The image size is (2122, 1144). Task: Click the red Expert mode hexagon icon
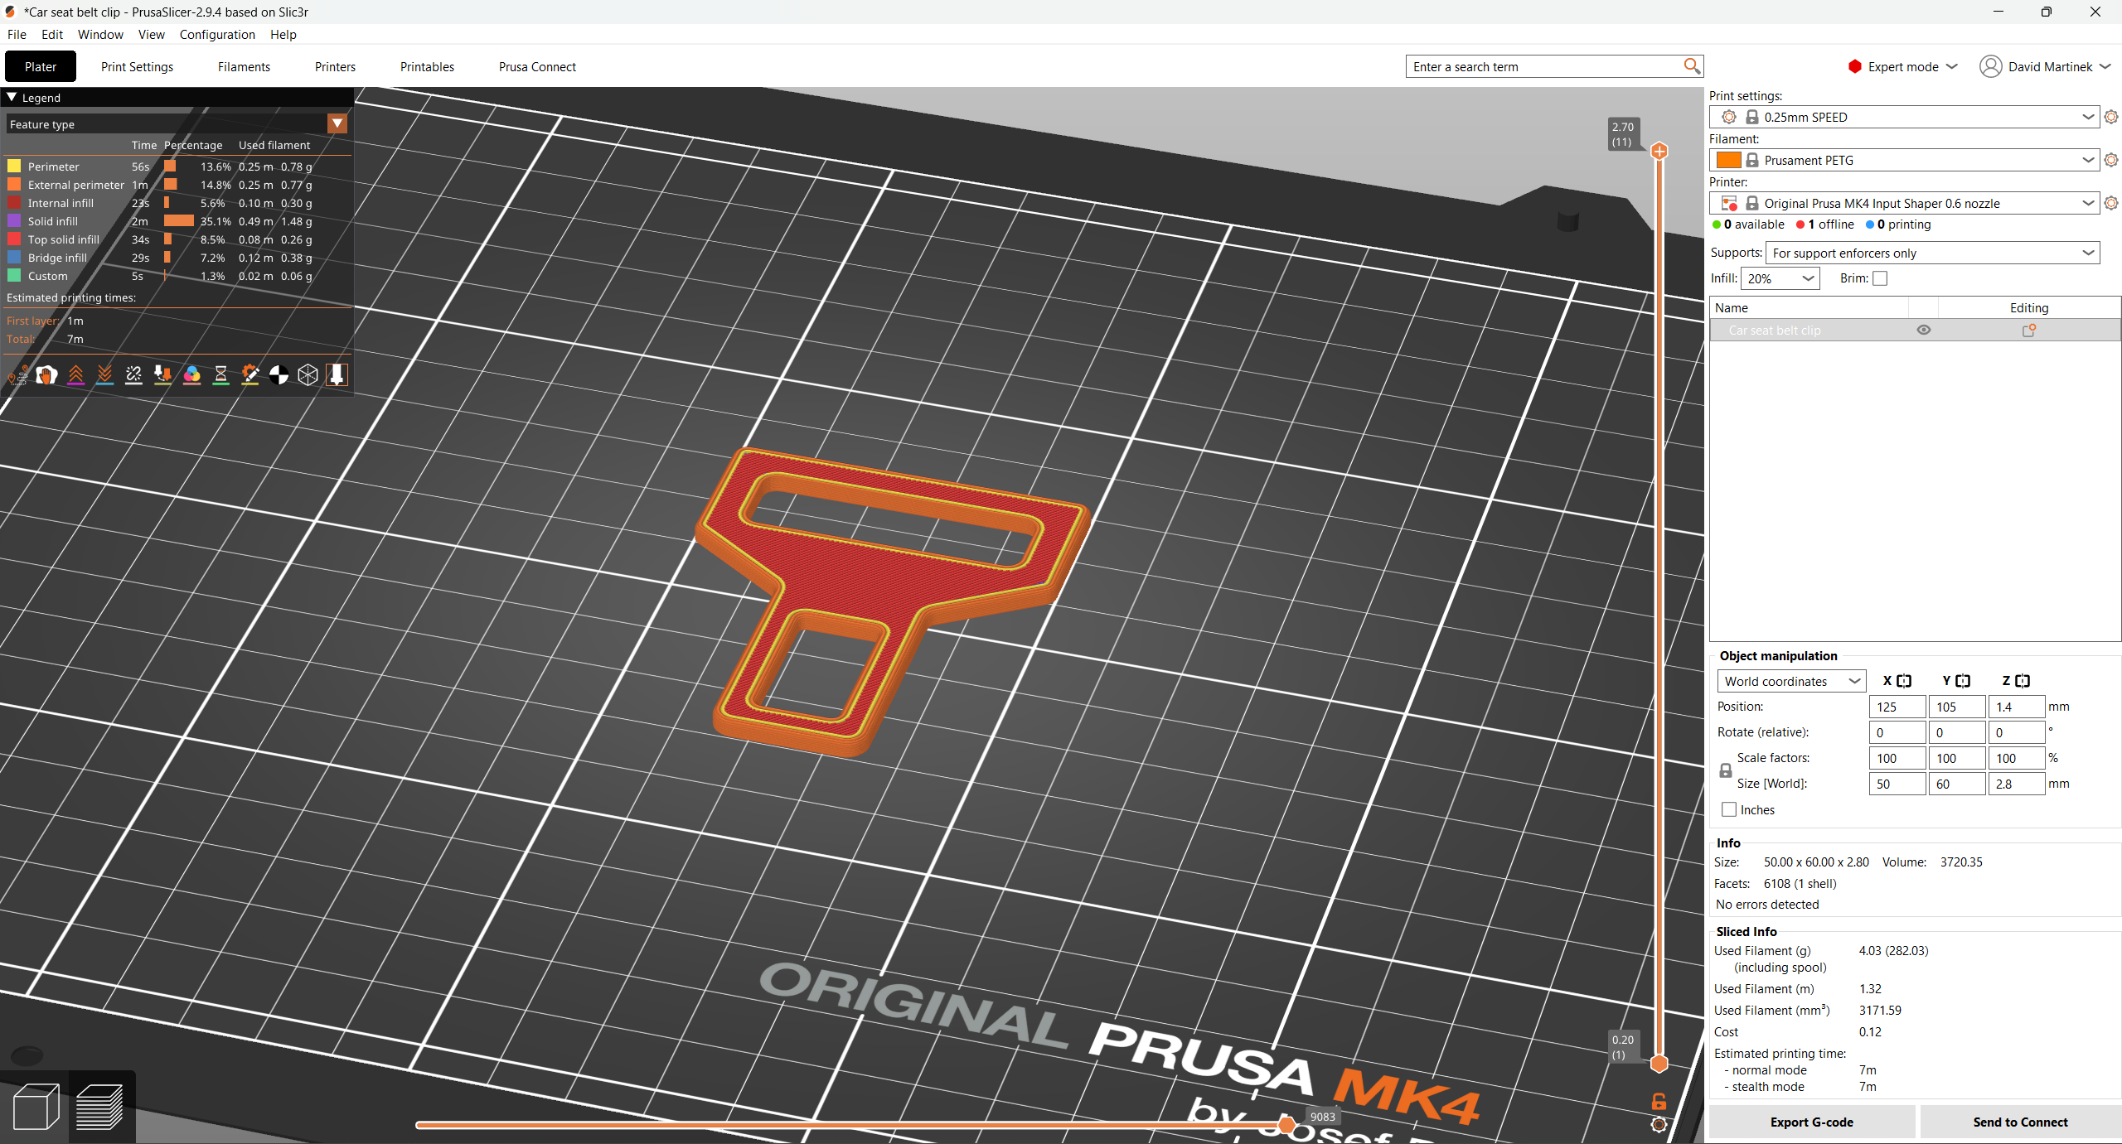pyautogui.click(x=1855, y=66)
